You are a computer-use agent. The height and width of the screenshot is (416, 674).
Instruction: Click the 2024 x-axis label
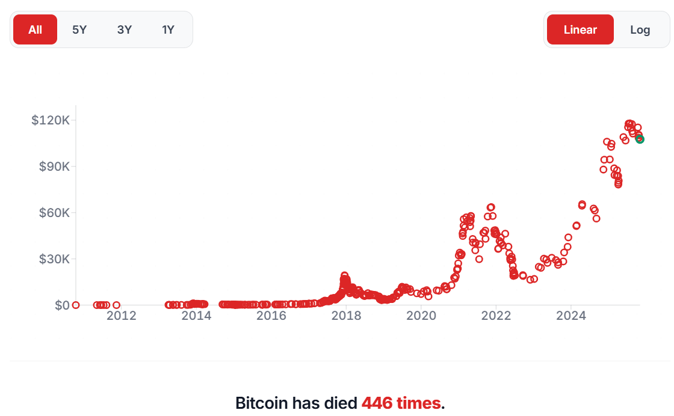[571, 316]
